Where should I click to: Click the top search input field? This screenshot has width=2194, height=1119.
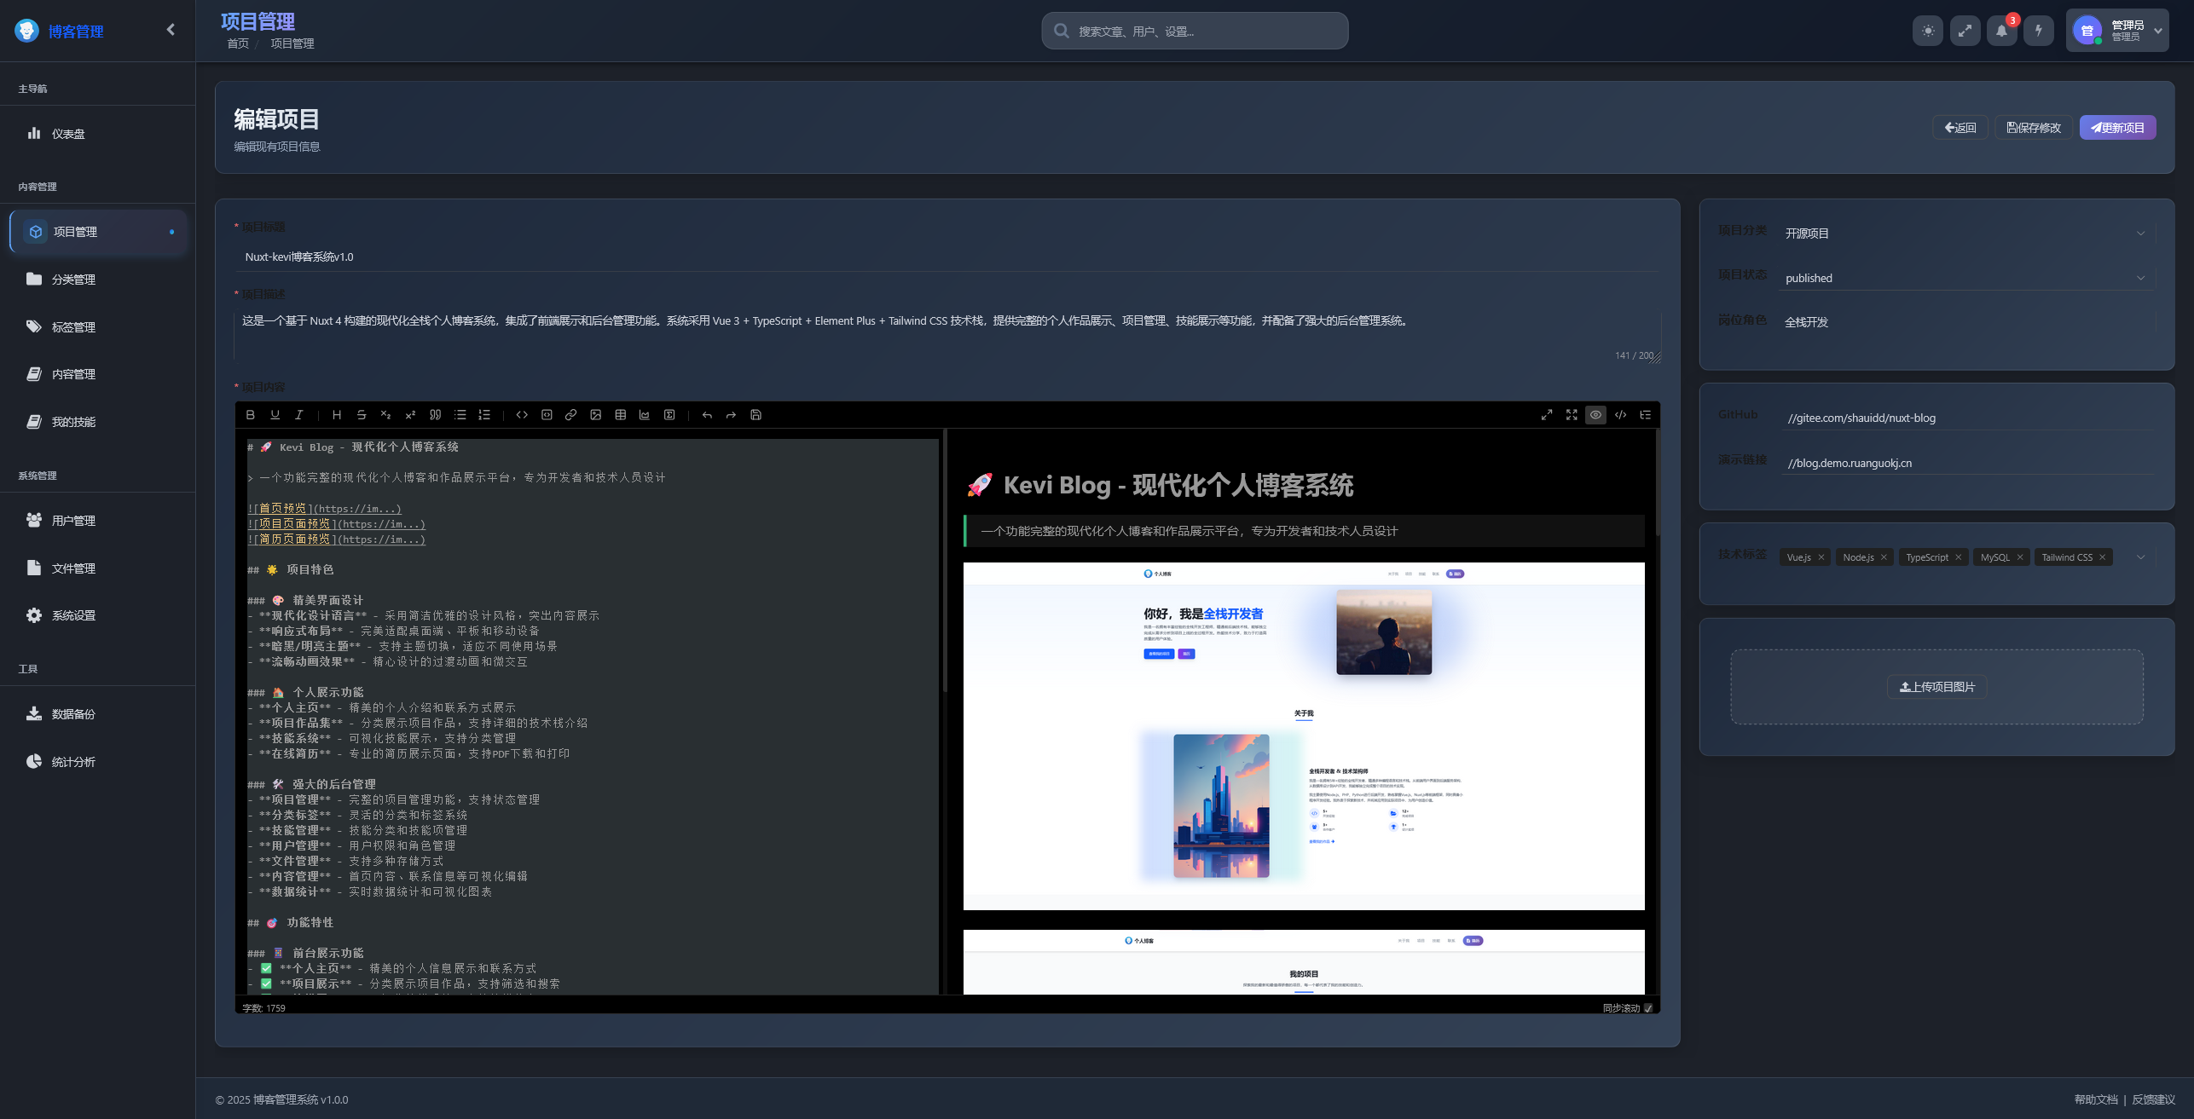point(1195,32)
